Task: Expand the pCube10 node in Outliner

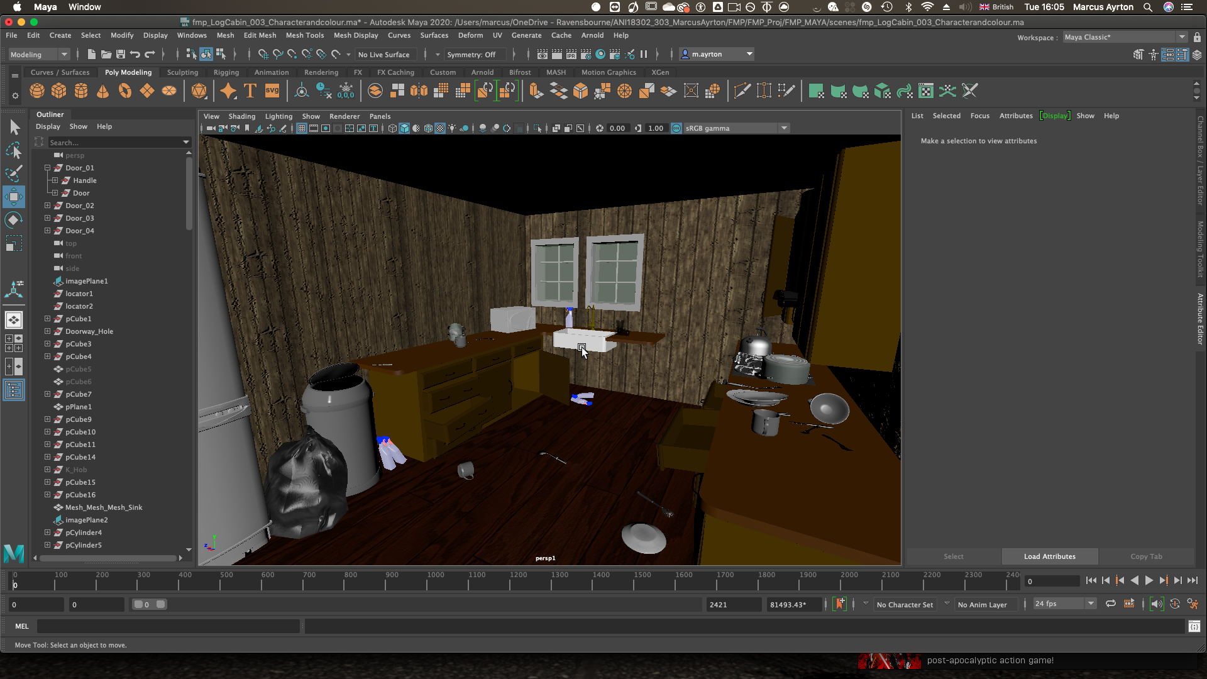Action: click(x=47, y=432)
